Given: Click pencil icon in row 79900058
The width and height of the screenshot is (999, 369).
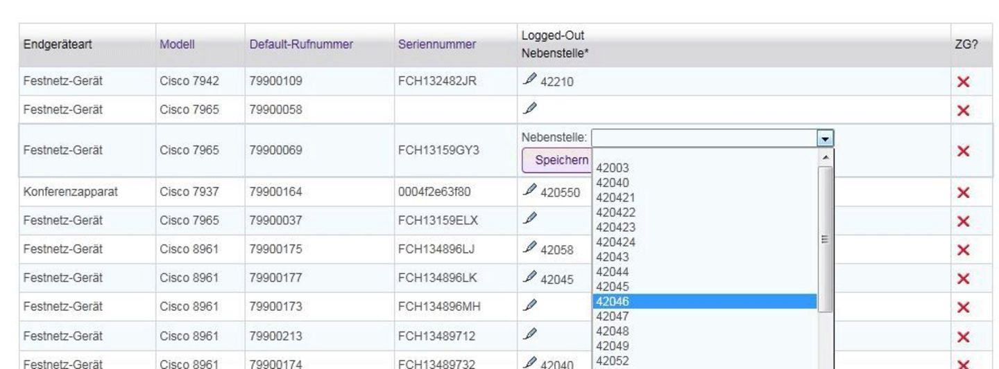Looking at the screenshot, I should (x=530, y=109).
